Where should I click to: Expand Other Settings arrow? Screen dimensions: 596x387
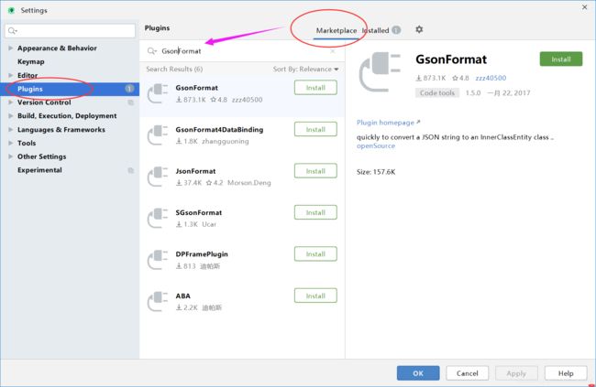[x=11, y=156]
